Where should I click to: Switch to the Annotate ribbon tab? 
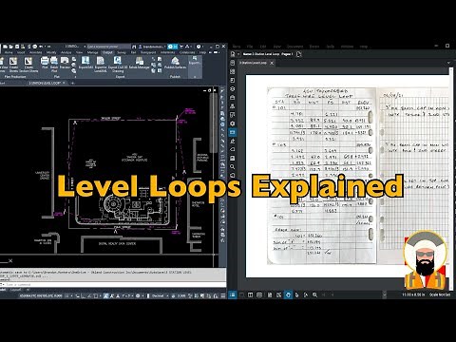tap(35, 52)
